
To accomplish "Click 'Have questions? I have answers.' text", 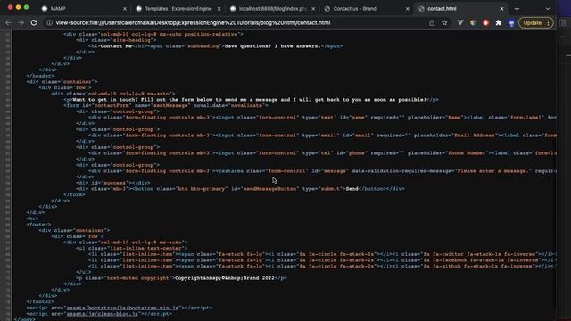I will [273, 46].
